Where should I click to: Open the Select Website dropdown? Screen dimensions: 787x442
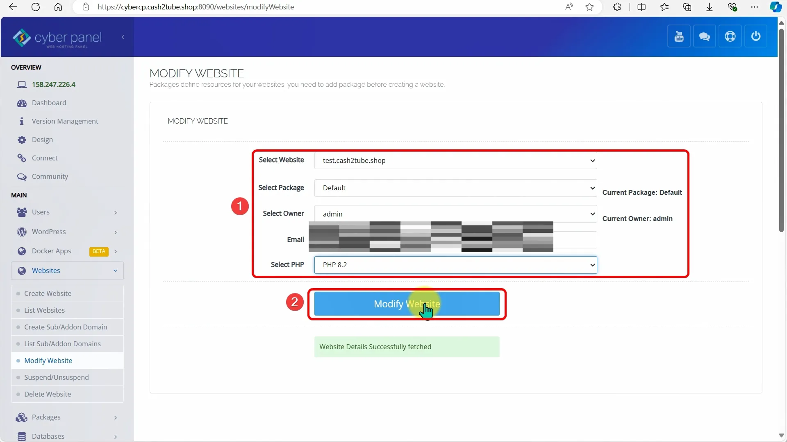tap(455, 160)
